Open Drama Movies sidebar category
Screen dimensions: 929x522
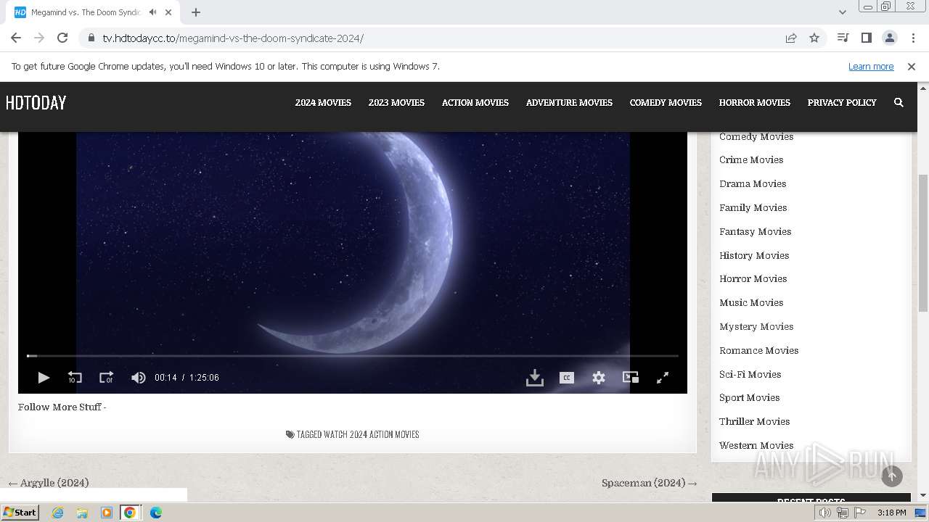coord(753,184)
